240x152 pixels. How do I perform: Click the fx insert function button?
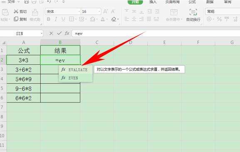tap(67, 33)
